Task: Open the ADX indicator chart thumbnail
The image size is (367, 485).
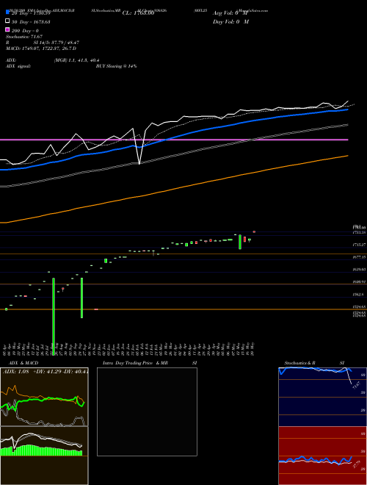Action: click(44, 397)
